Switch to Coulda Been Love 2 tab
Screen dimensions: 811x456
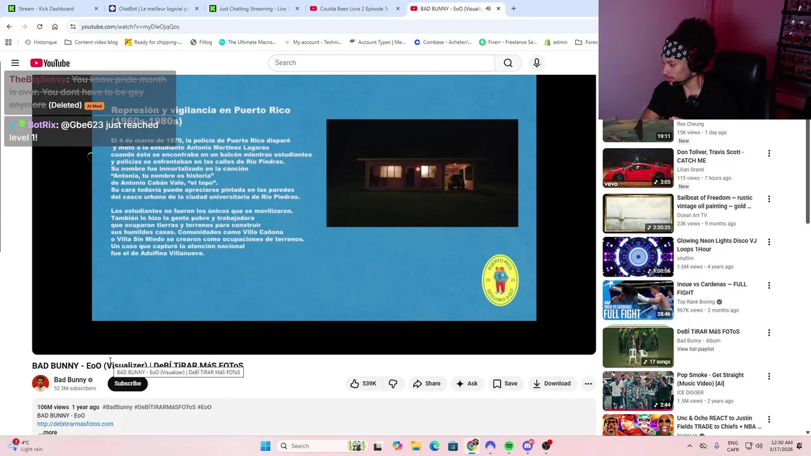(x=354, y=9)
